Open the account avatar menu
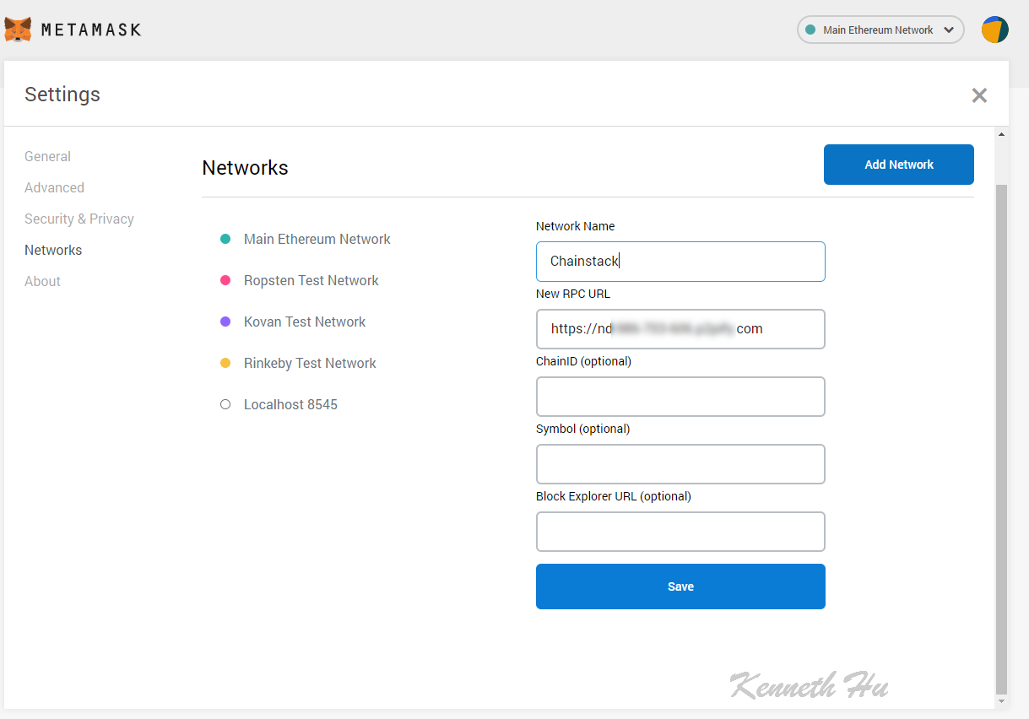1029x719 pixels. point(994,30)
